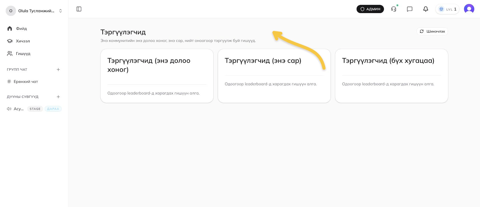Click empty leaderboard message in all-time card
This screenshot has width=480, height=207.
click(388, 84)
